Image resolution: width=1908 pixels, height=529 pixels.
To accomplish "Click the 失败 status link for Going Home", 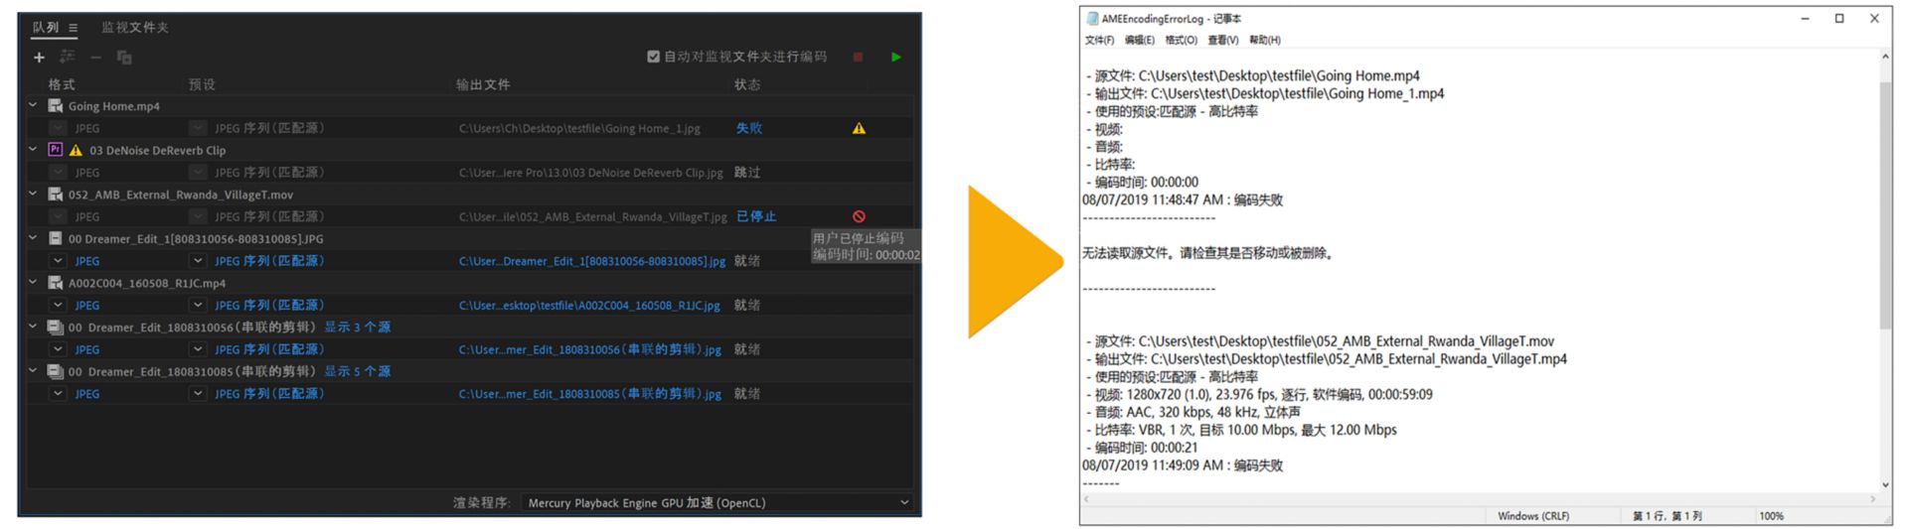I will tap(748, 128).
